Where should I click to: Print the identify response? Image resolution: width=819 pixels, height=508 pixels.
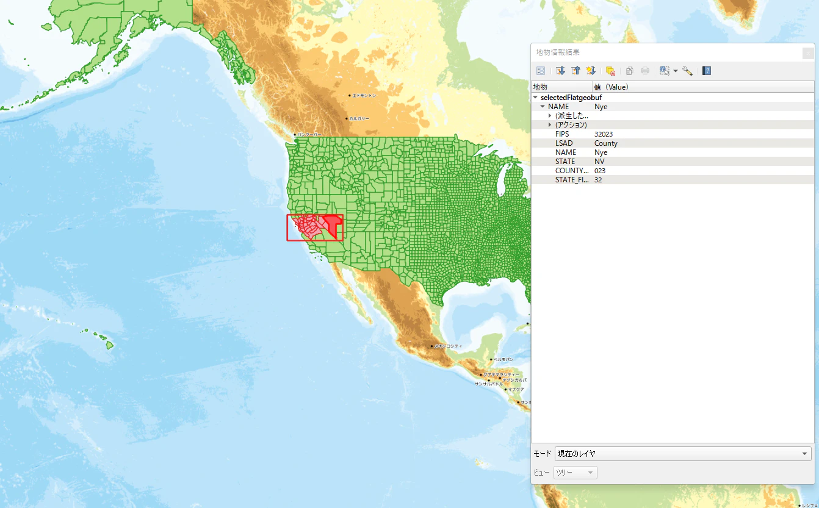coord(645,71)
